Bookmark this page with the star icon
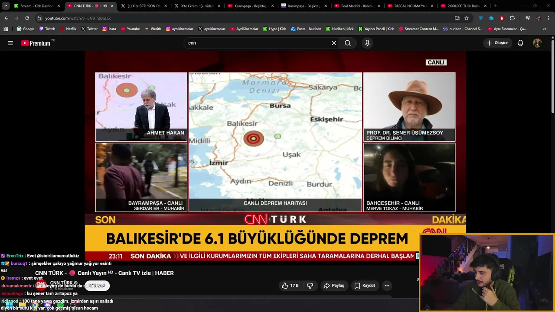 [x=467, y=18]
